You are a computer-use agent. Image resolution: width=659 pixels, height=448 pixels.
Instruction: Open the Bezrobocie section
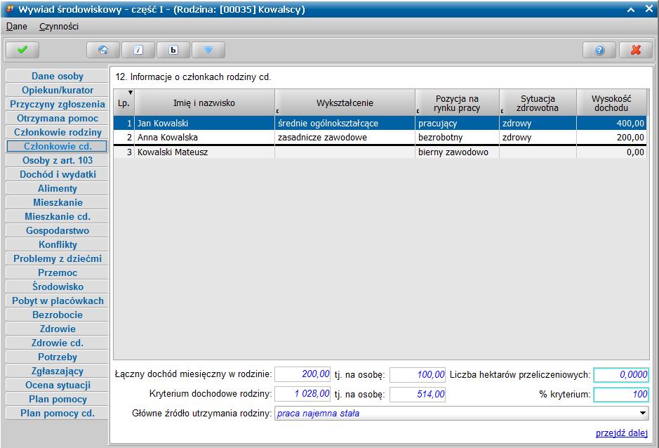pyautogui.click(x=57, y=315)
